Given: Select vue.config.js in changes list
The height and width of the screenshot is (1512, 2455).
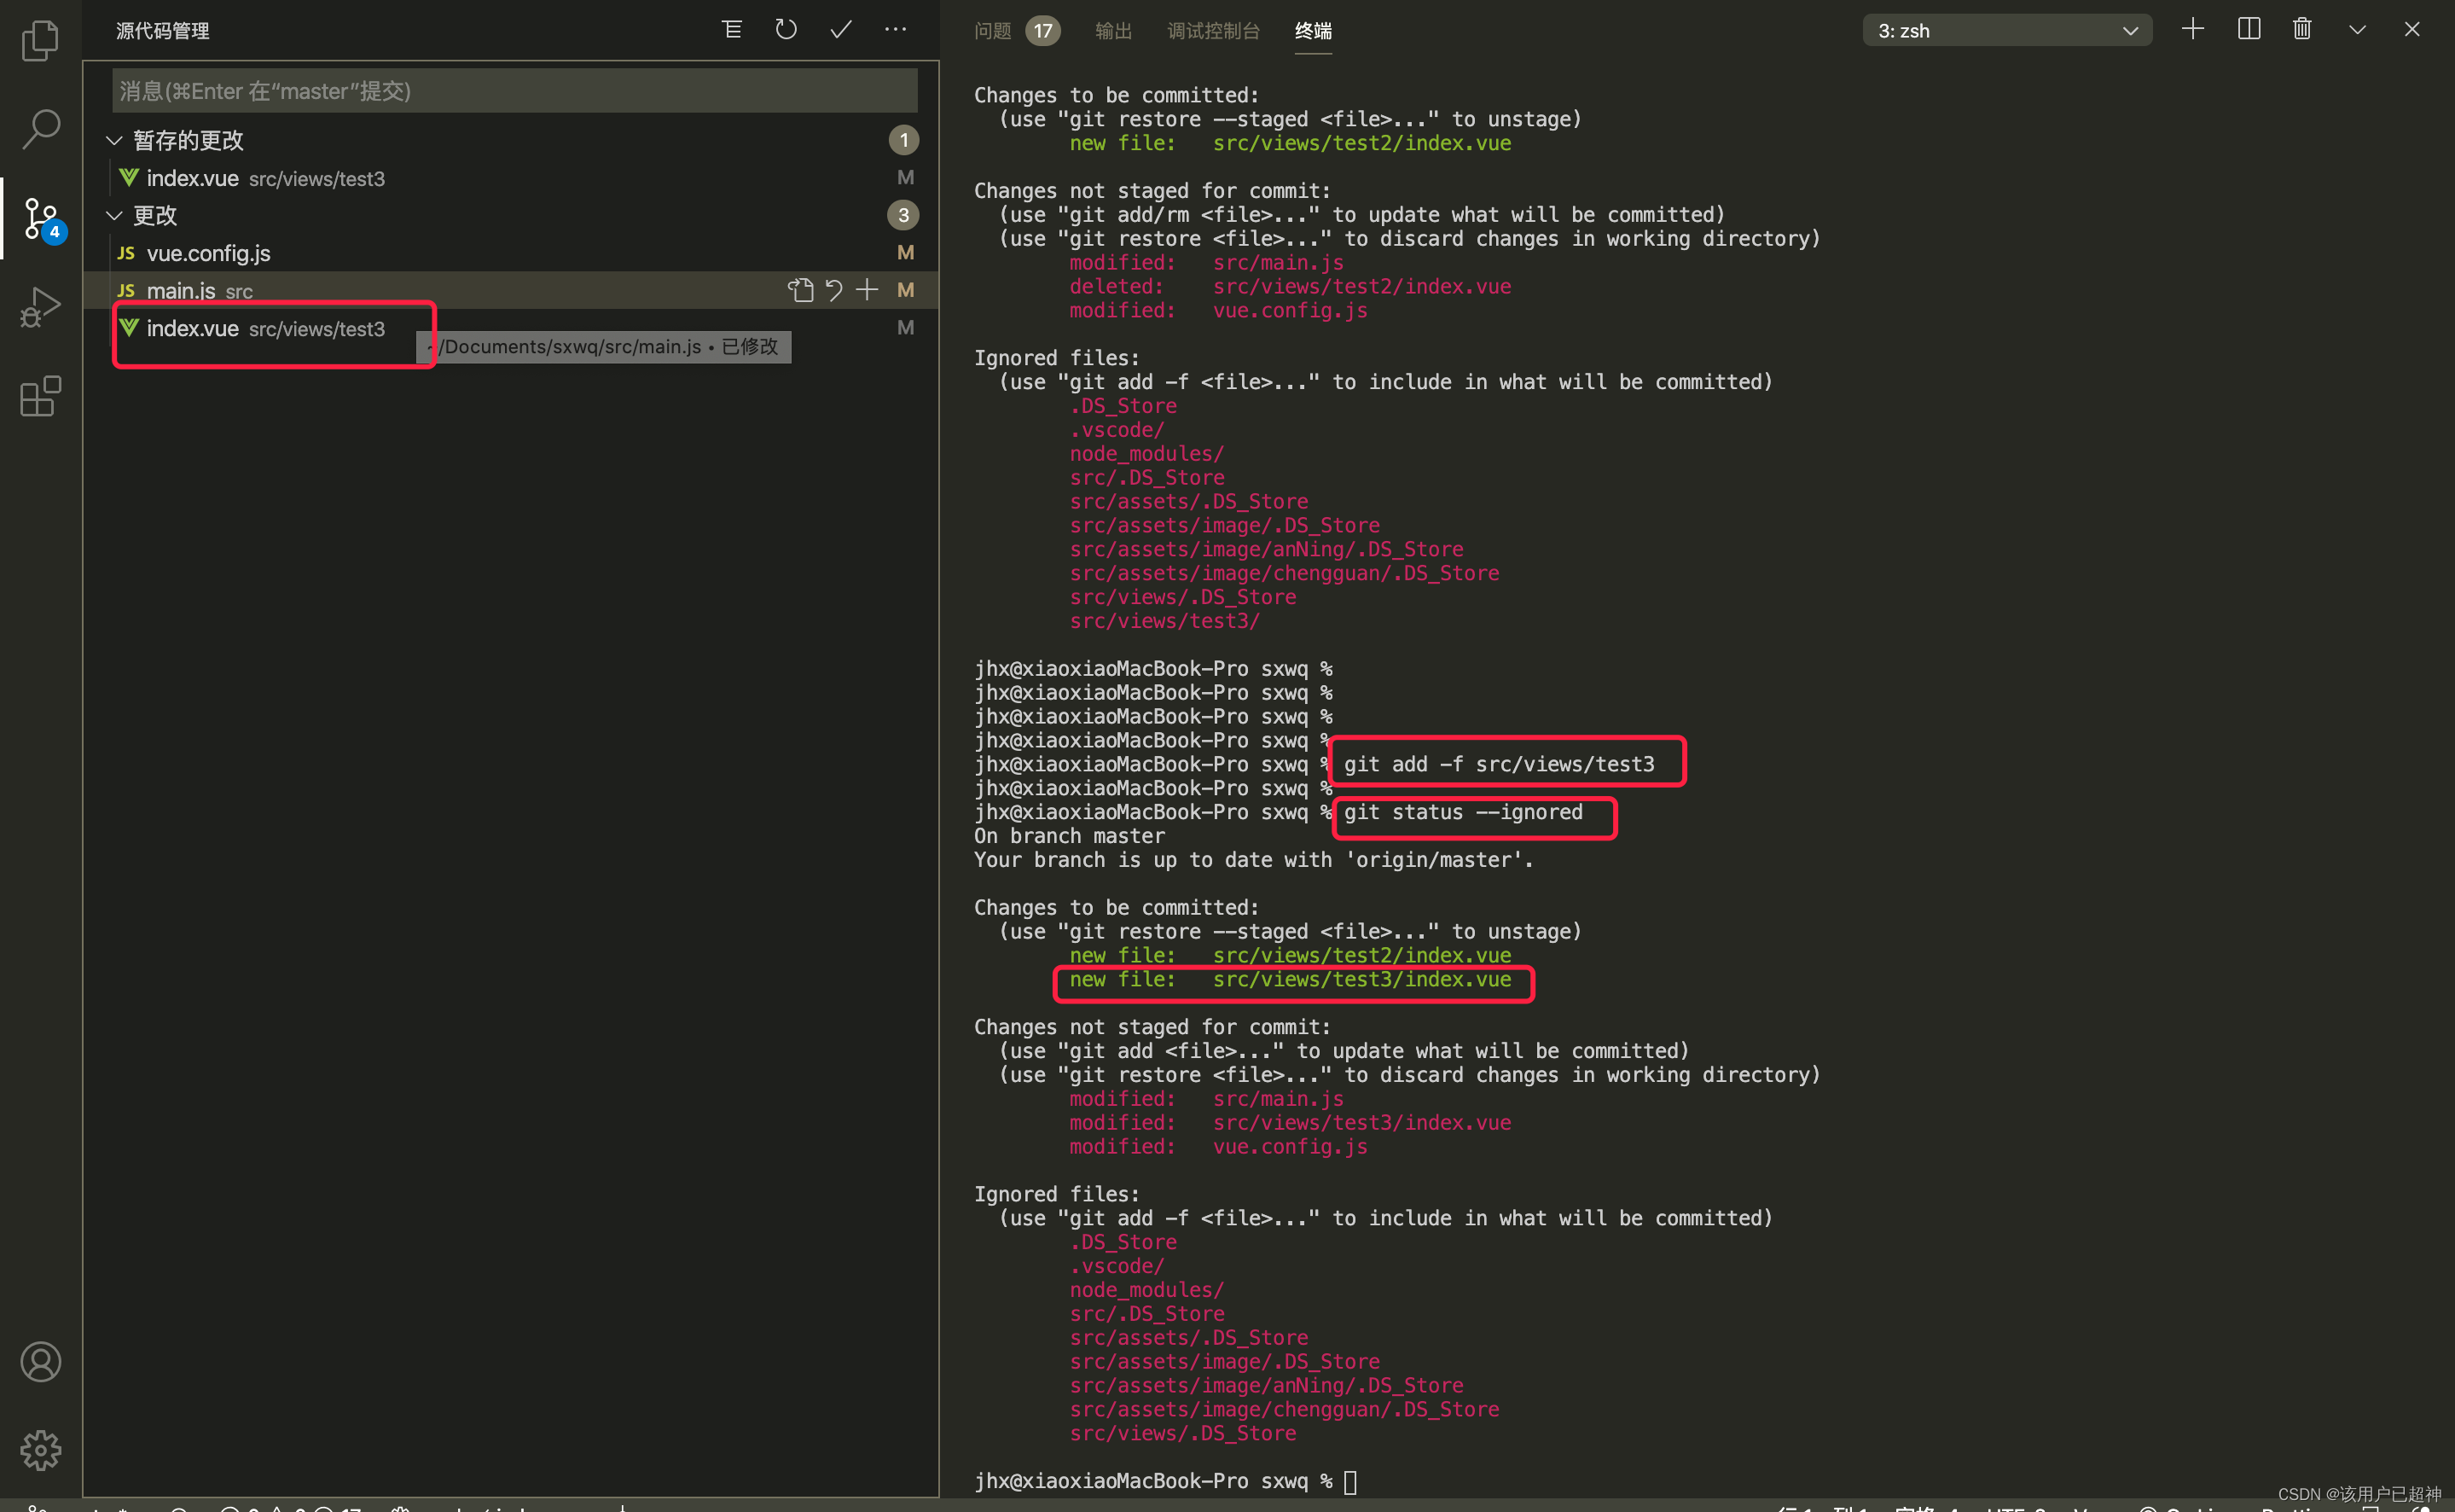Looking at the screenshot, I should 510,253.
